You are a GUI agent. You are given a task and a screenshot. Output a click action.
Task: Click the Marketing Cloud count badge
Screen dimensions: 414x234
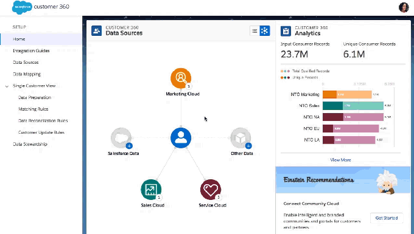click(x=189, y=86)
